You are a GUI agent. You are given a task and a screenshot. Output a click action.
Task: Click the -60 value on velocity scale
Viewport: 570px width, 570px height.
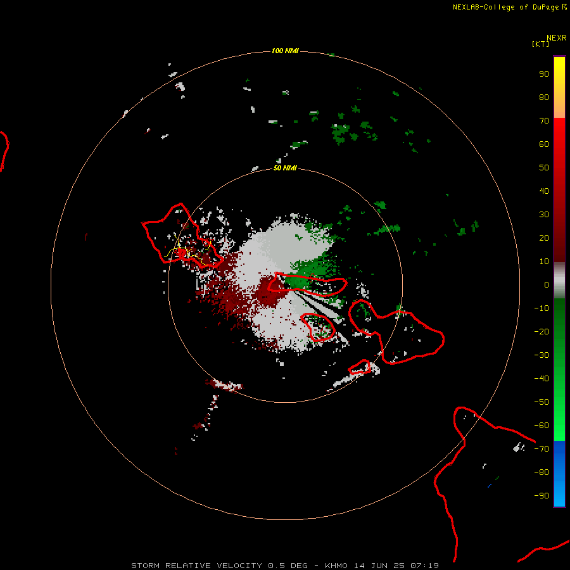pos(541,426)
